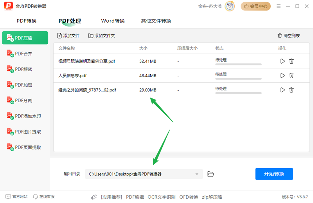Delete 视频号玩法说明及案例分享.pdf with trash icon
This screenshot has width=313, height=203.
291,61
